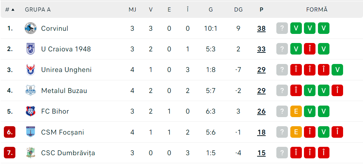Open CSC Dumbrăvița's 15 points link
Viewport: 363px width, 165px height.
pos(261,153)
